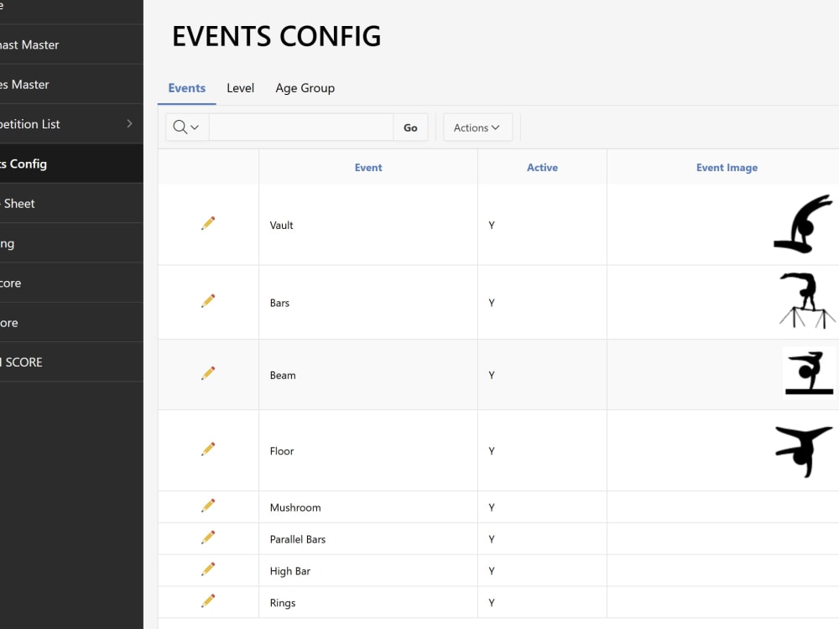The height and width of the screenshot is (629, 839).
Task: Open the SCORE sidebar item
Action: [x=71, y=362]
